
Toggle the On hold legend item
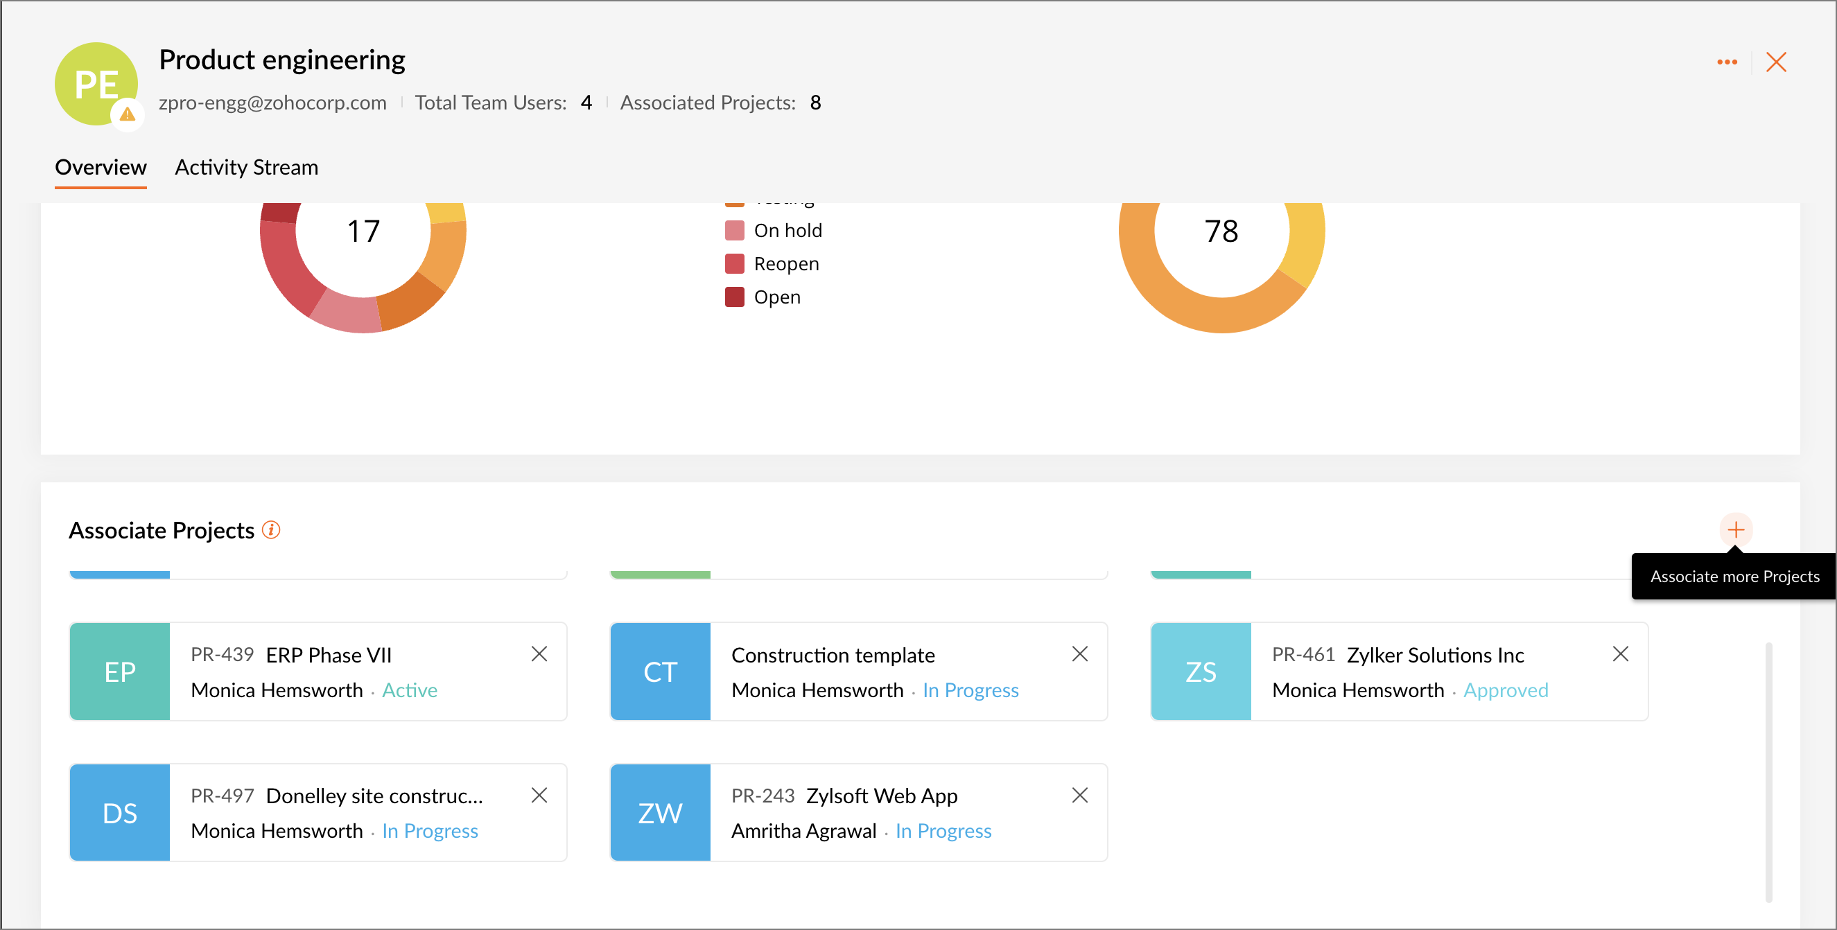click(787, 230)
